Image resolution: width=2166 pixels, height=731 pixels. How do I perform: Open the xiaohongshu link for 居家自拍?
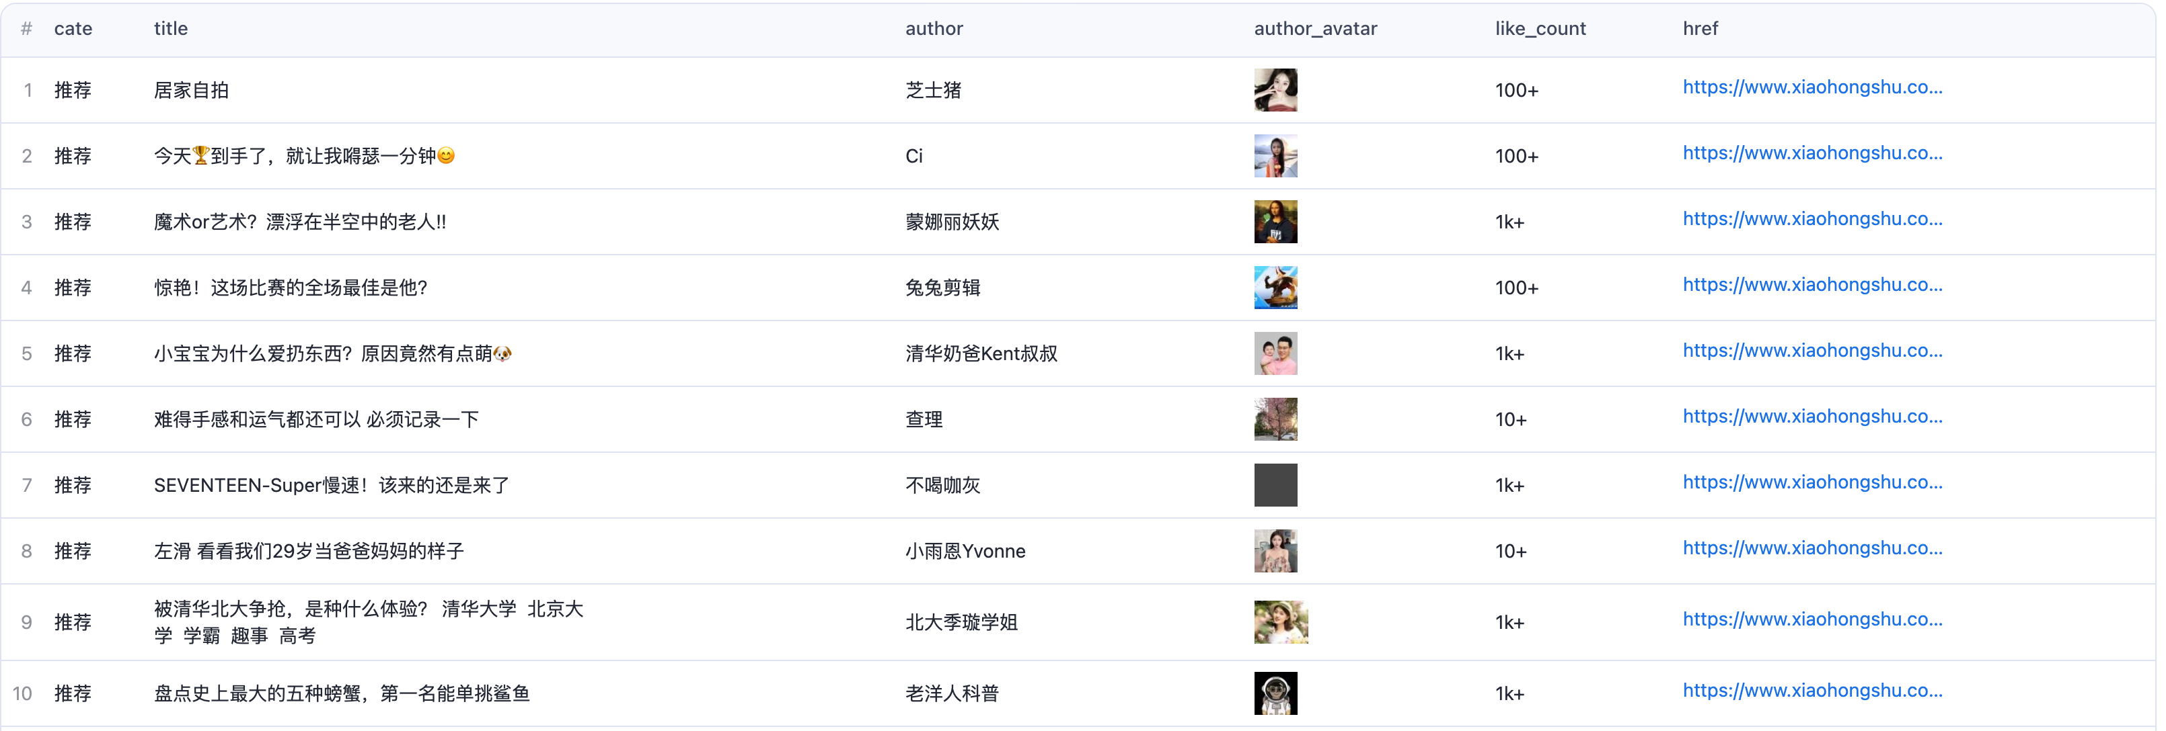click(x=1812, y=87)
